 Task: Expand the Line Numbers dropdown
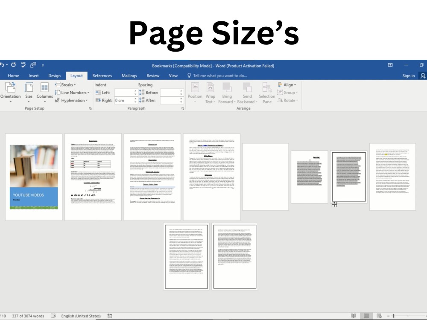click(72, 93)
